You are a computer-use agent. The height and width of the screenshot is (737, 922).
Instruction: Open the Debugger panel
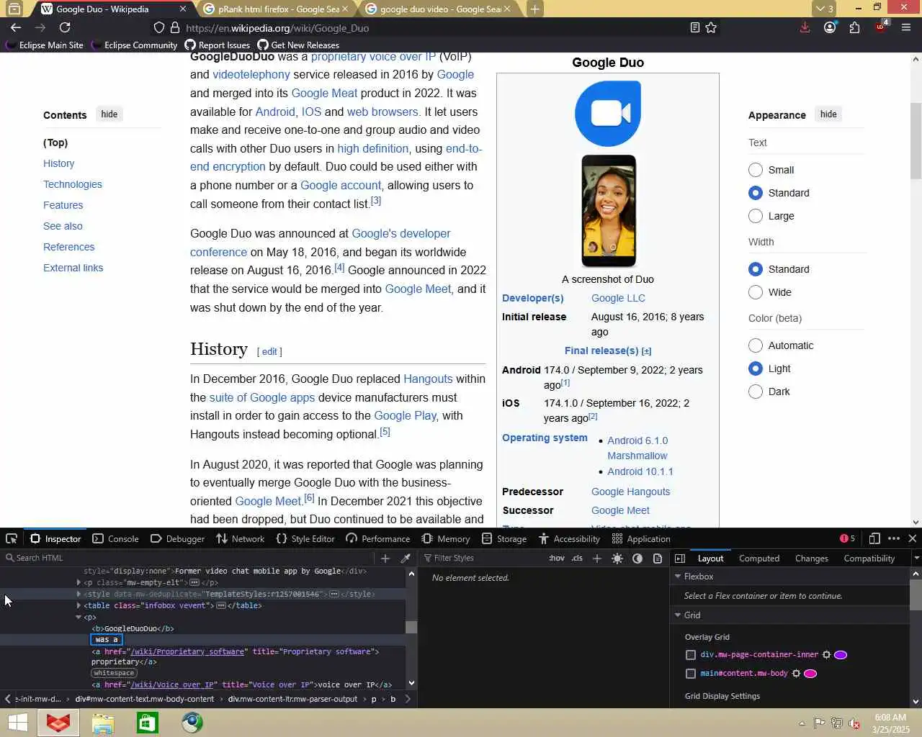(x=177, y=538)
